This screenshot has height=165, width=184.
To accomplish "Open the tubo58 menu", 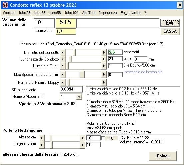I will (55, 13).
